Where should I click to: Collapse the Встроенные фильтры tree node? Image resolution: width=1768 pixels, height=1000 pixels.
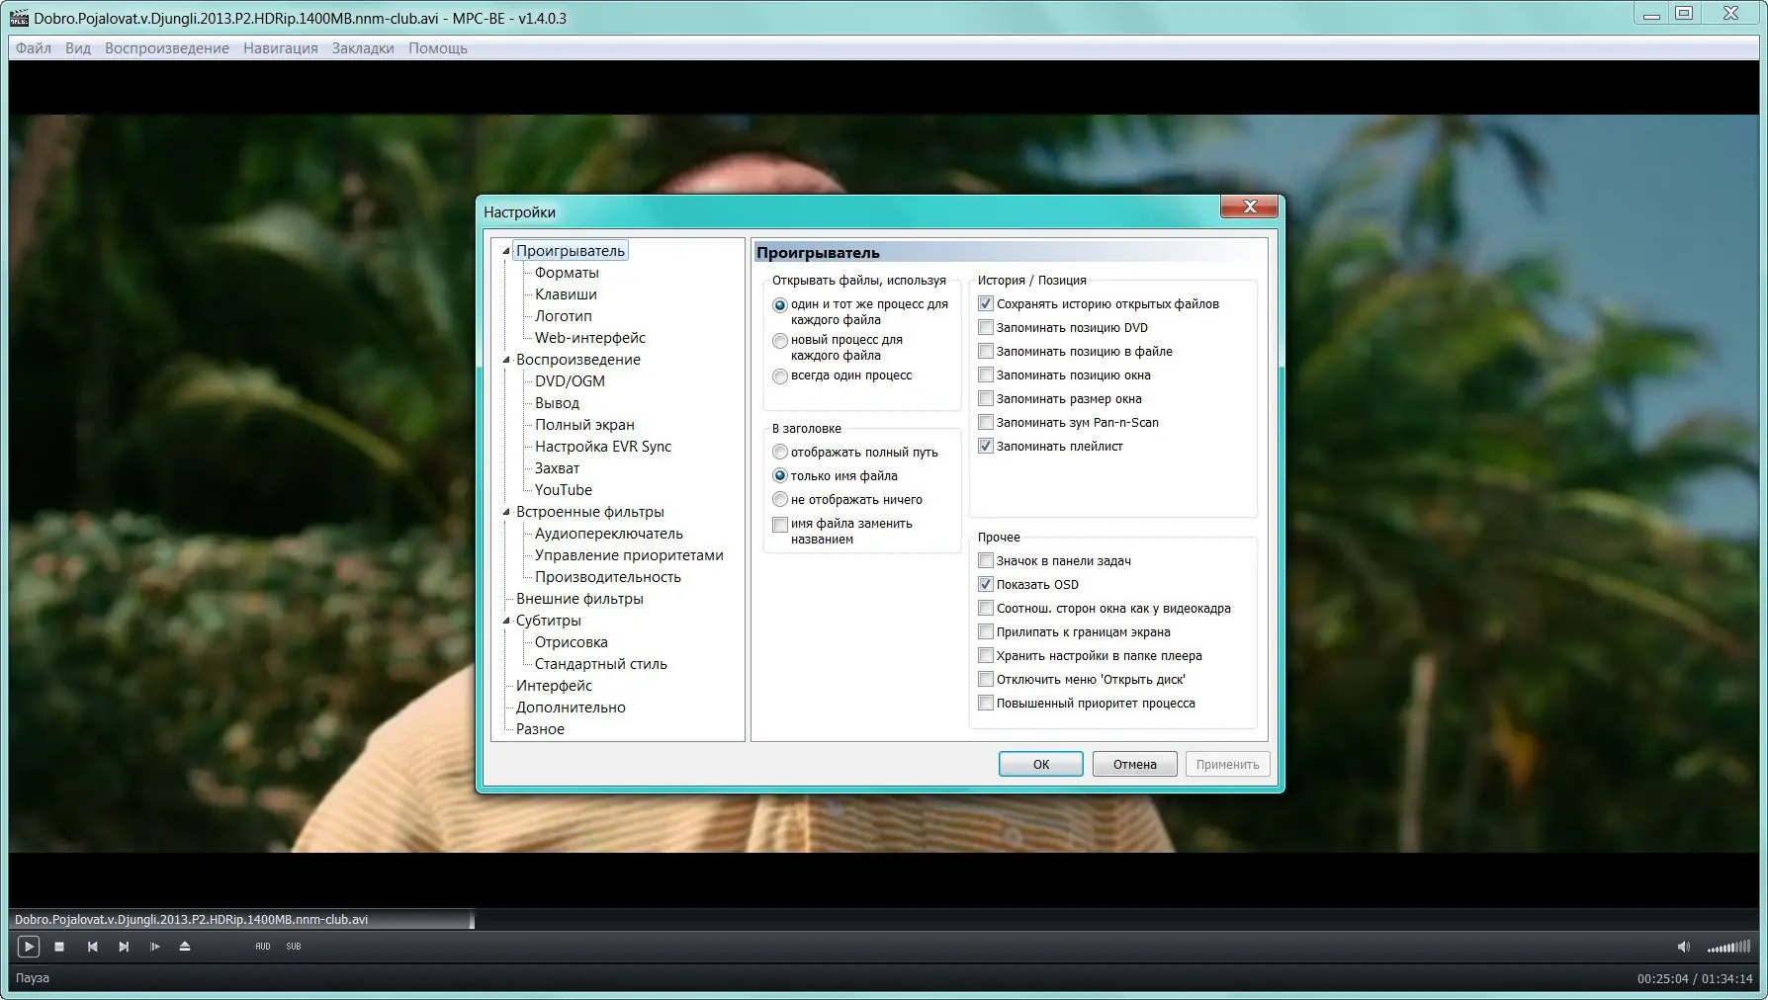[x=506, y=512]
